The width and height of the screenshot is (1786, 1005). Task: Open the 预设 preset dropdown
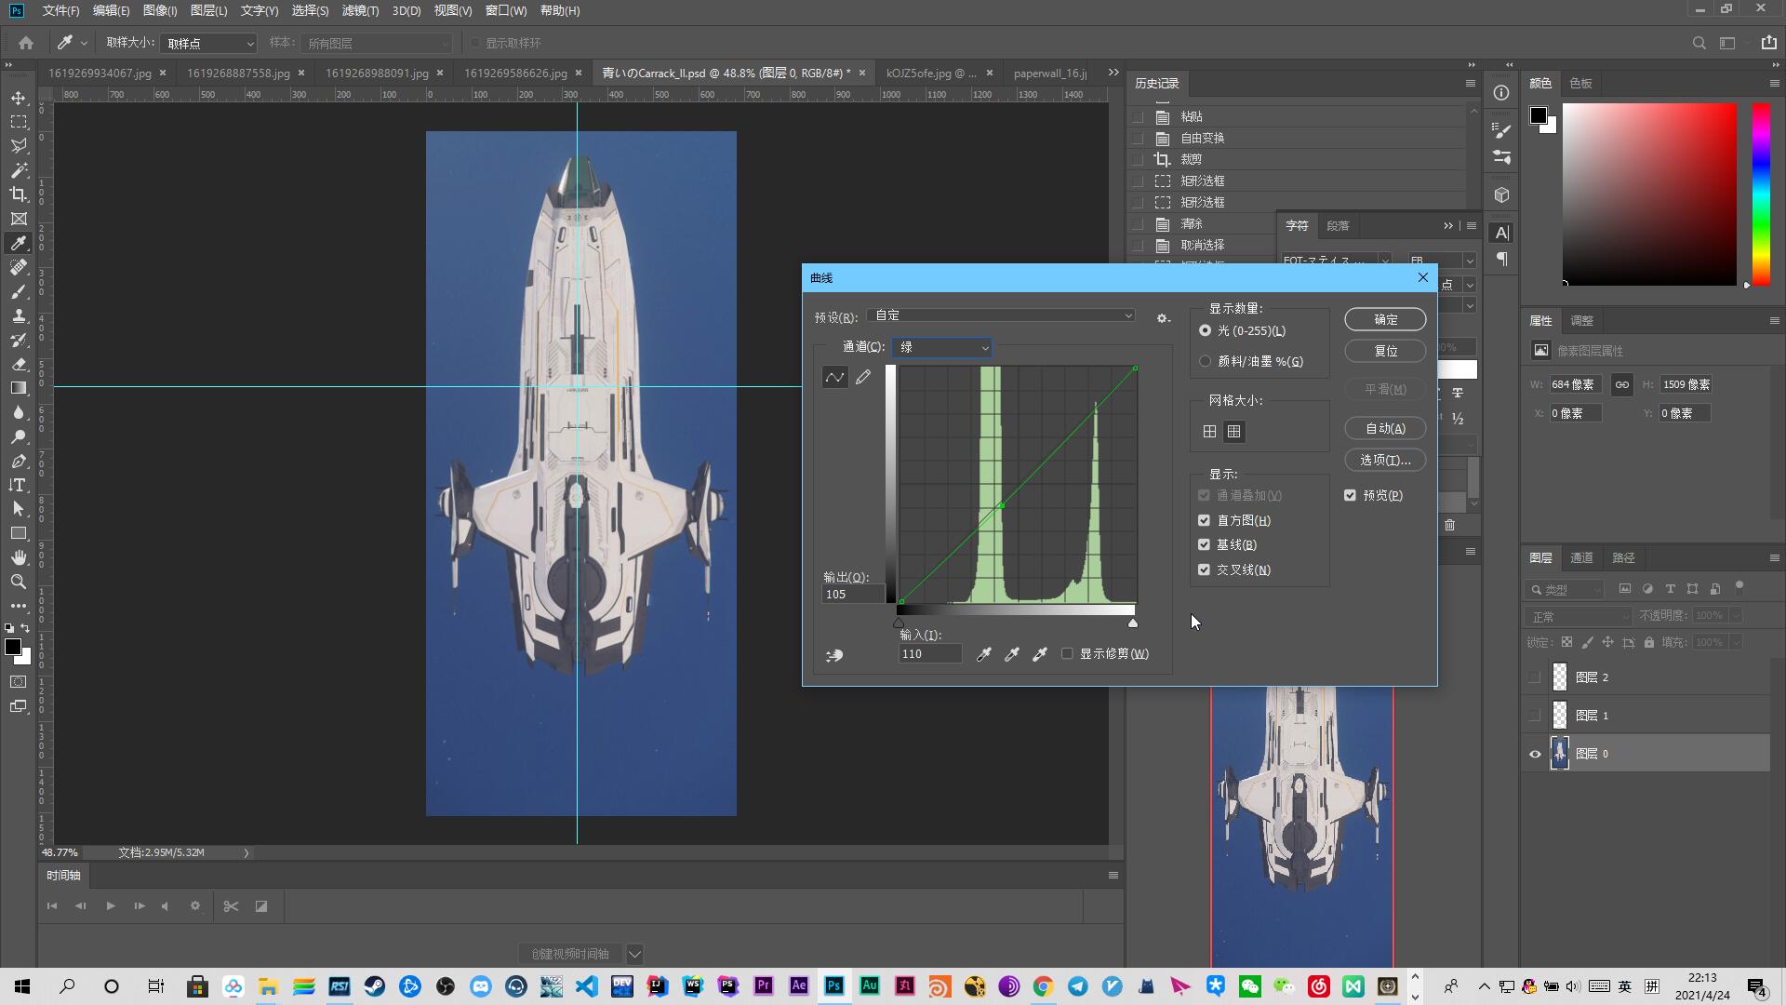(x=1002, y=315)
